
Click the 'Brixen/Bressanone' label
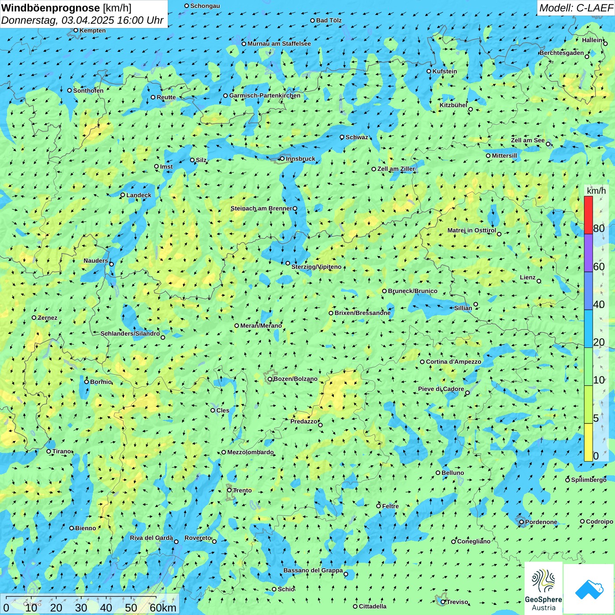coord(362,313)
